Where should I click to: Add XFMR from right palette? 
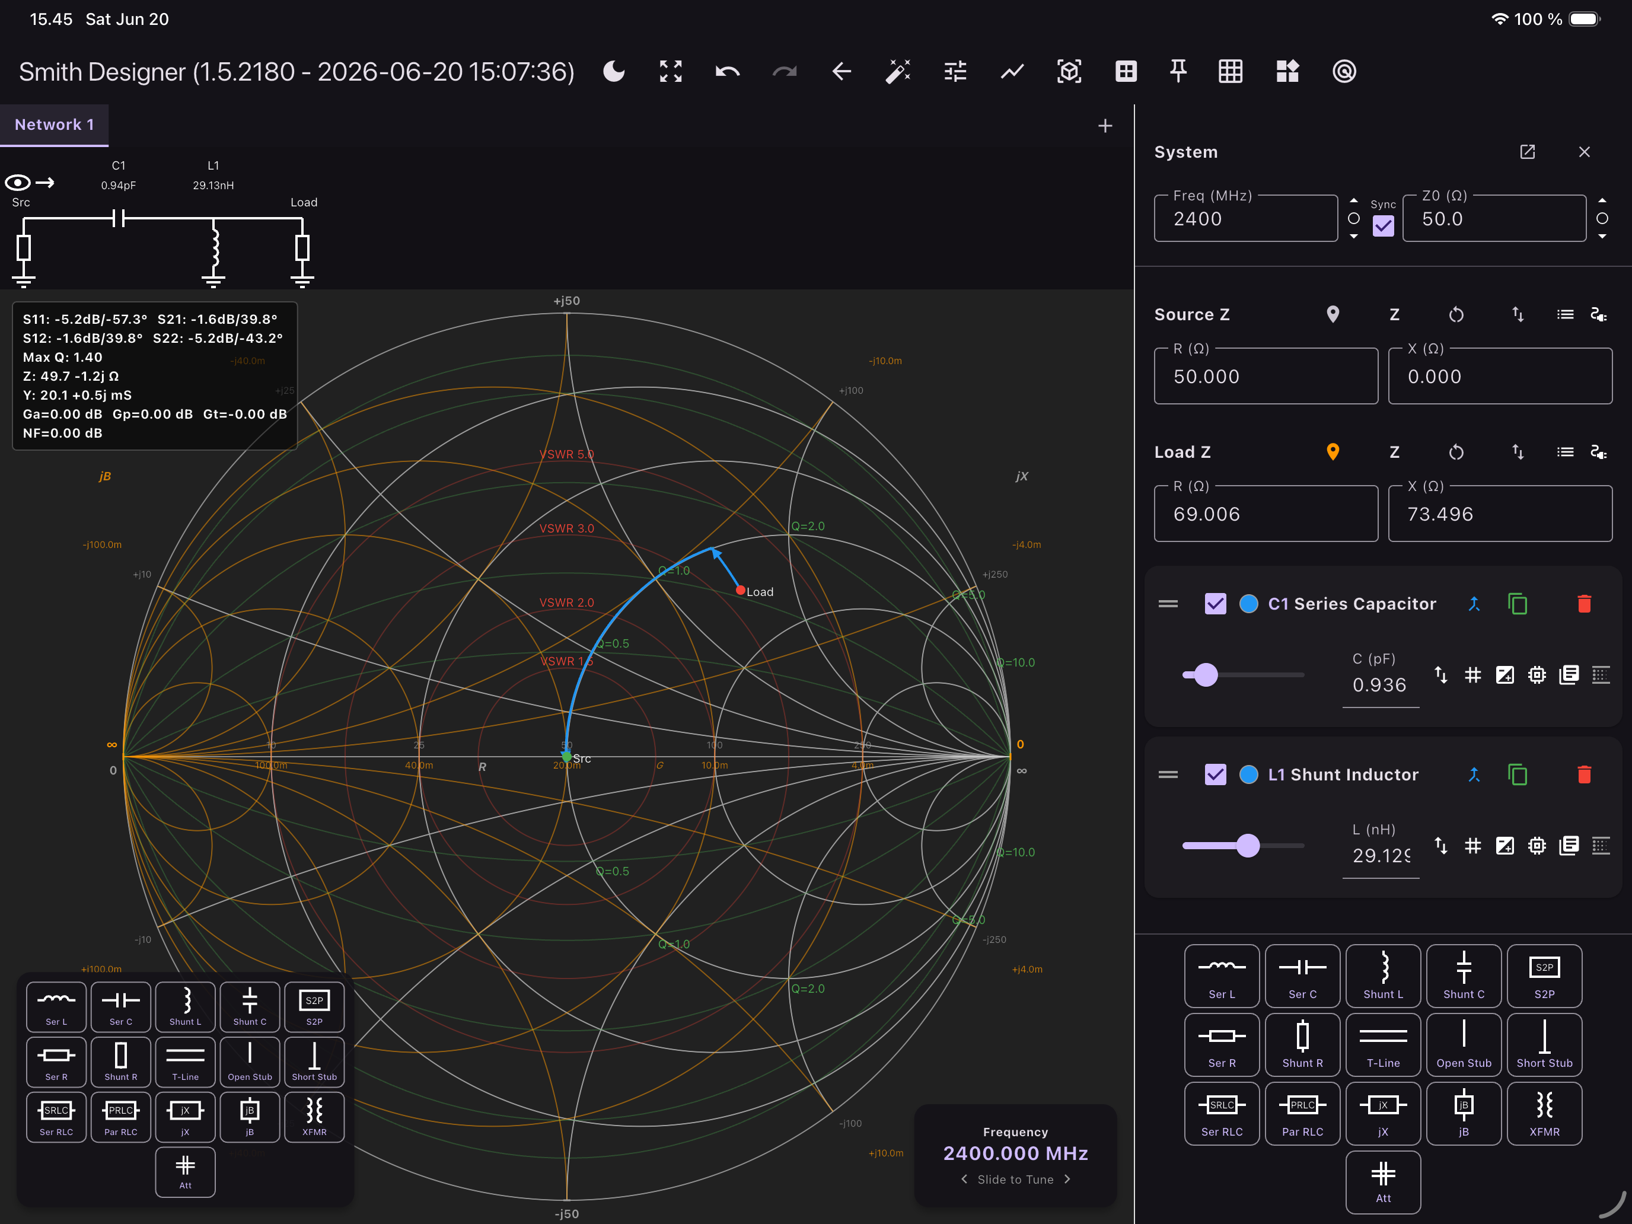1544,1113
